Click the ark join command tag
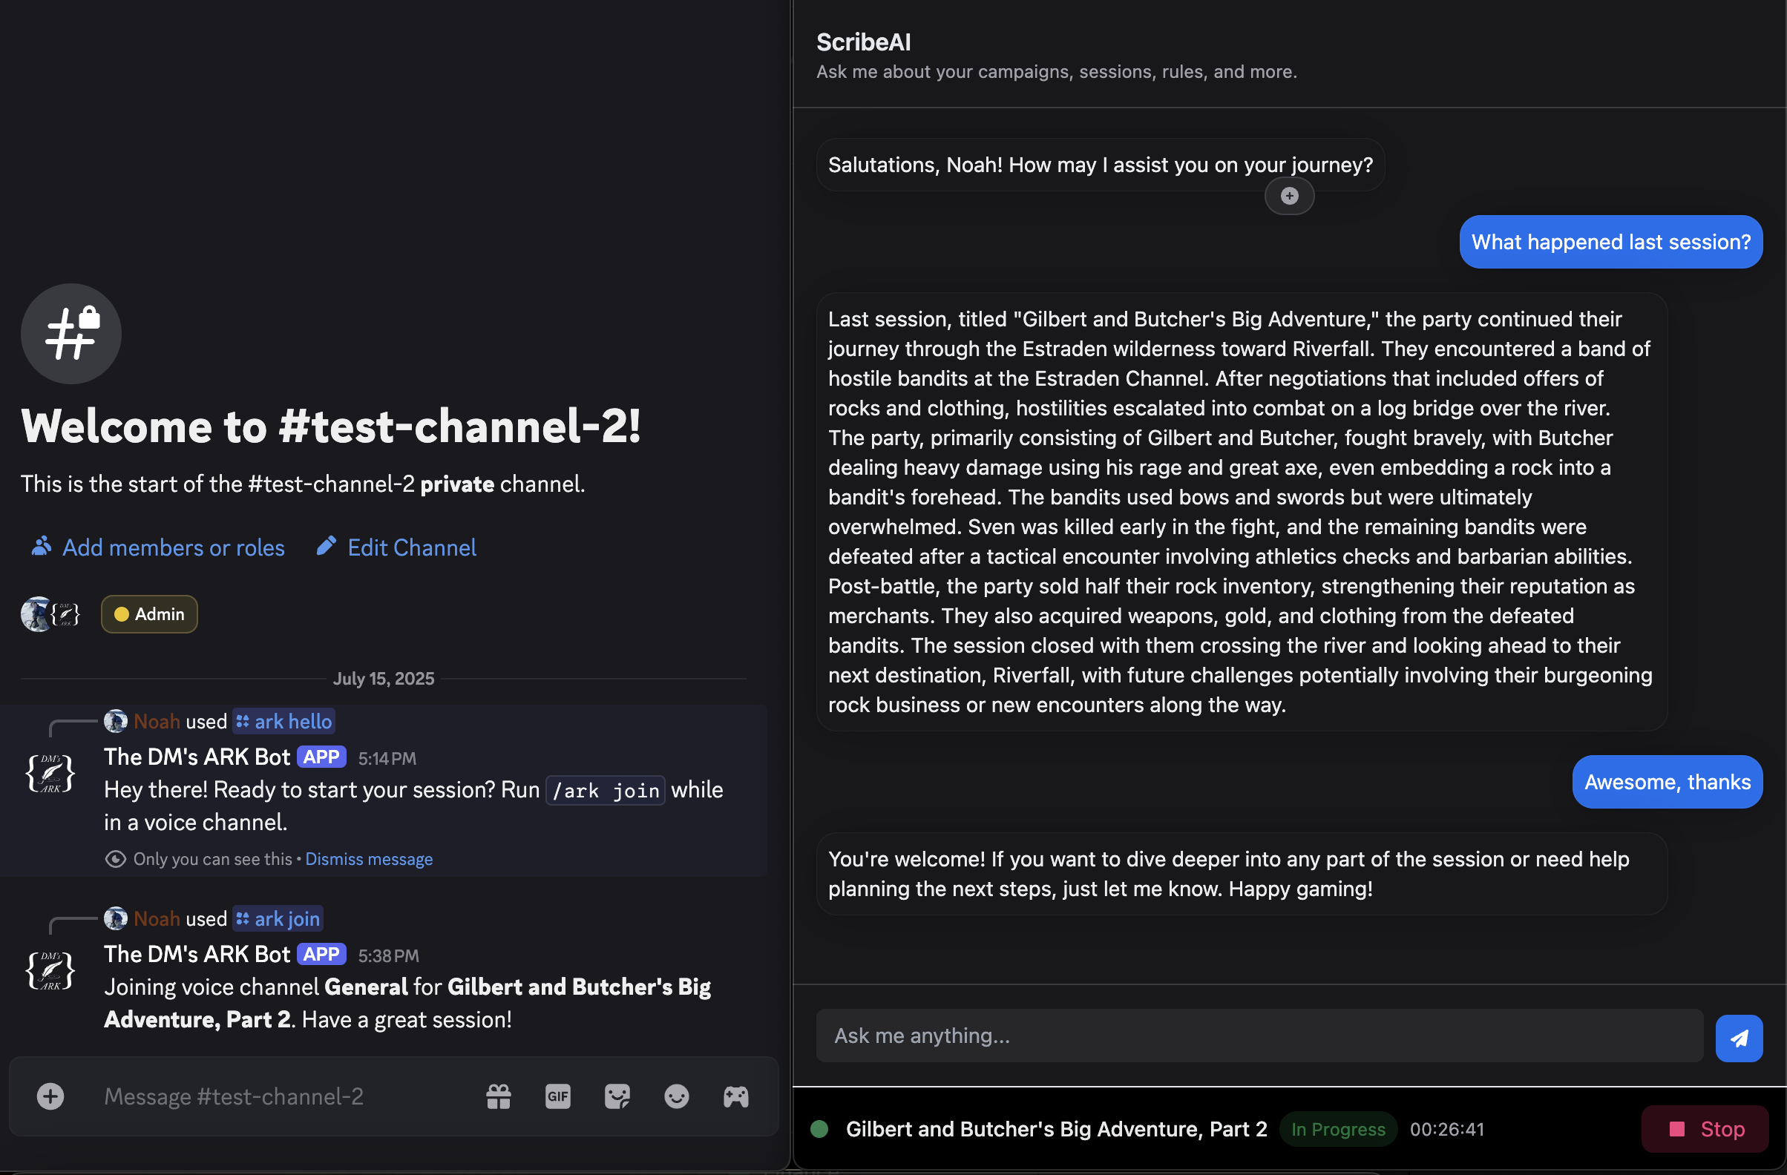The width and height of the screenshot is (1787, 1175). pyautogui.click(x=278, y=918)
